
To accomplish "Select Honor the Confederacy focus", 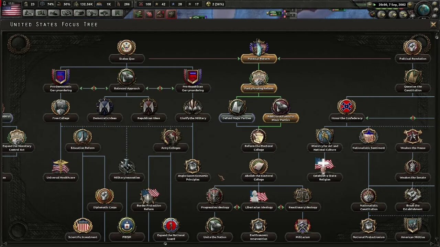I will [x=347, y=118].
